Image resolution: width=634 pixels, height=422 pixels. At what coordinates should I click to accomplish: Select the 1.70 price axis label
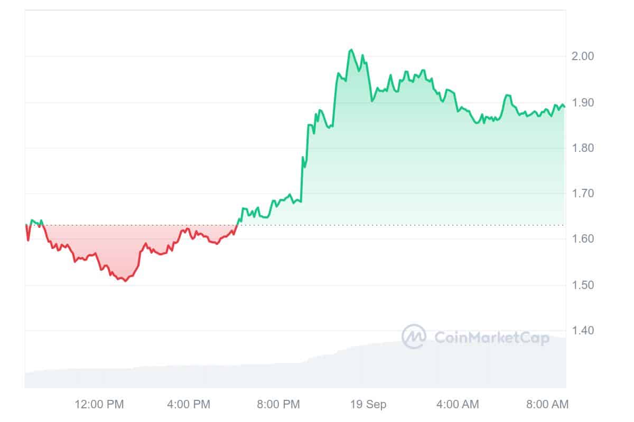point(583,194)
